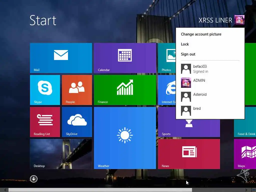Choose Change account picture
This screenshot has height=192, width=256.
[x=201, y=34]
